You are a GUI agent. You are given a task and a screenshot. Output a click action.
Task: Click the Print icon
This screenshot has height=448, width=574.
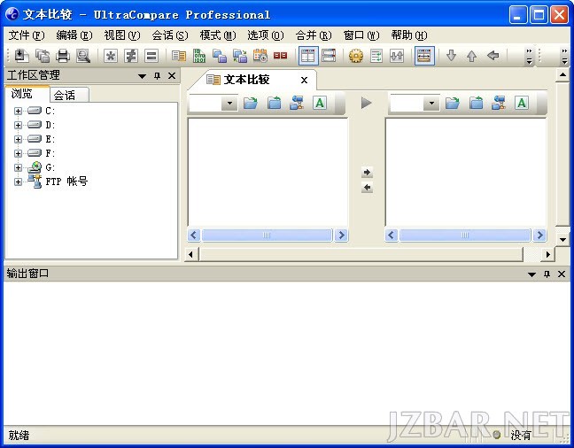pyautogui.click(x=63, y=56)
